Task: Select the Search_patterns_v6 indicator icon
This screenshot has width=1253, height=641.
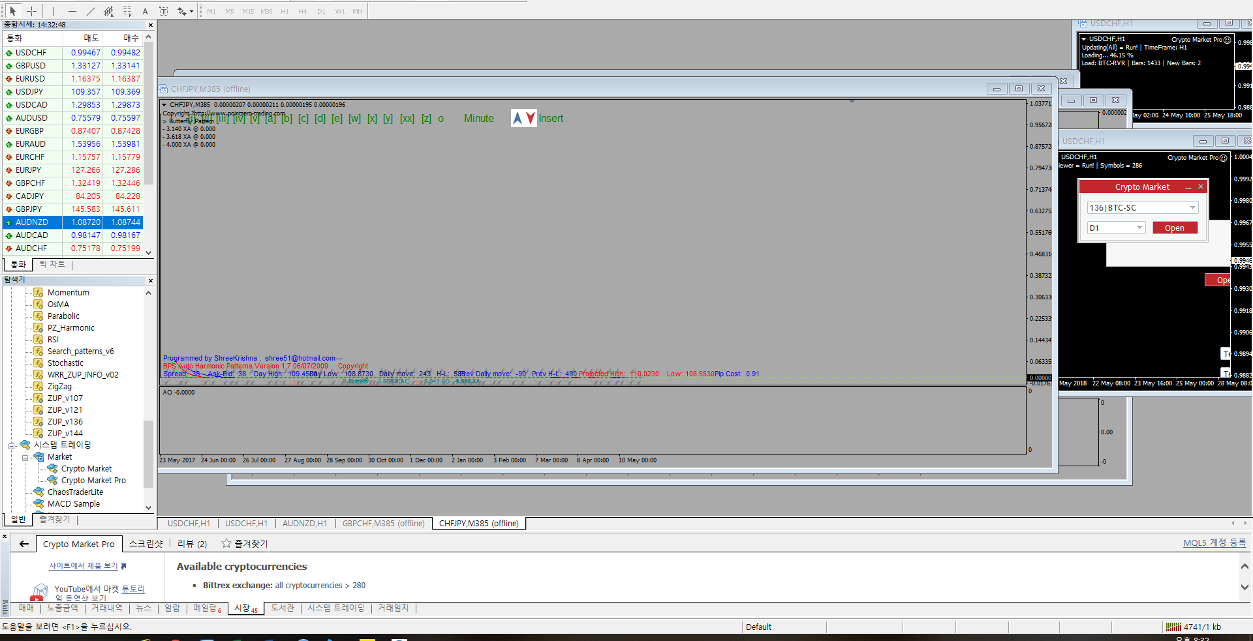Action: [39, 351]
